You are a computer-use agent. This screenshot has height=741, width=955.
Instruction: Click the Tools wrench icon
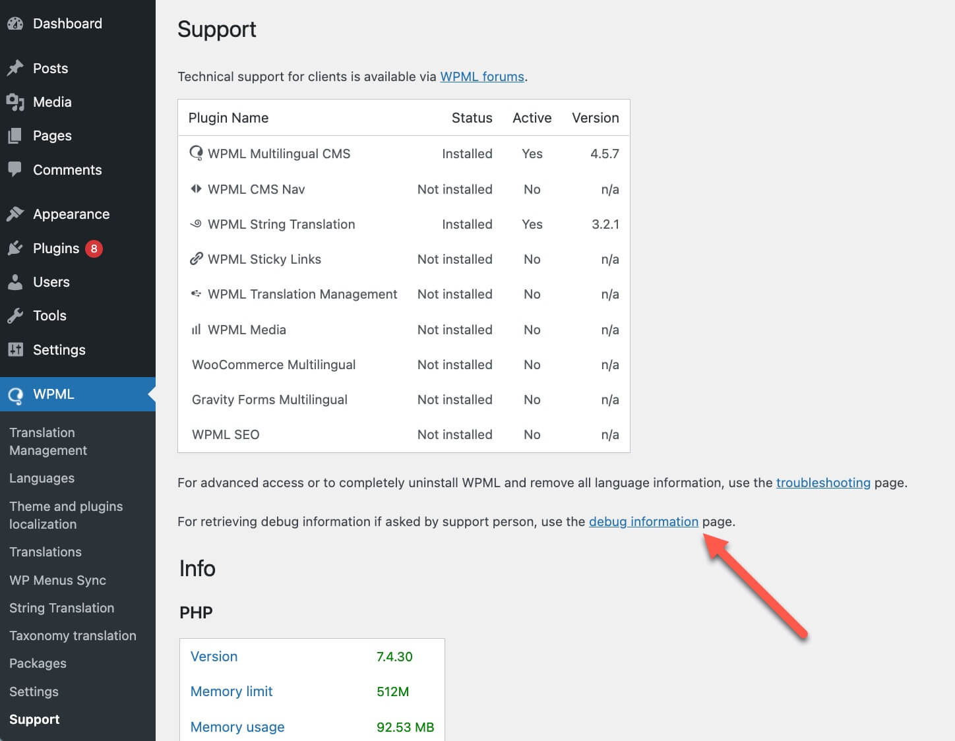pyautogui.click(x=15, y=316)
